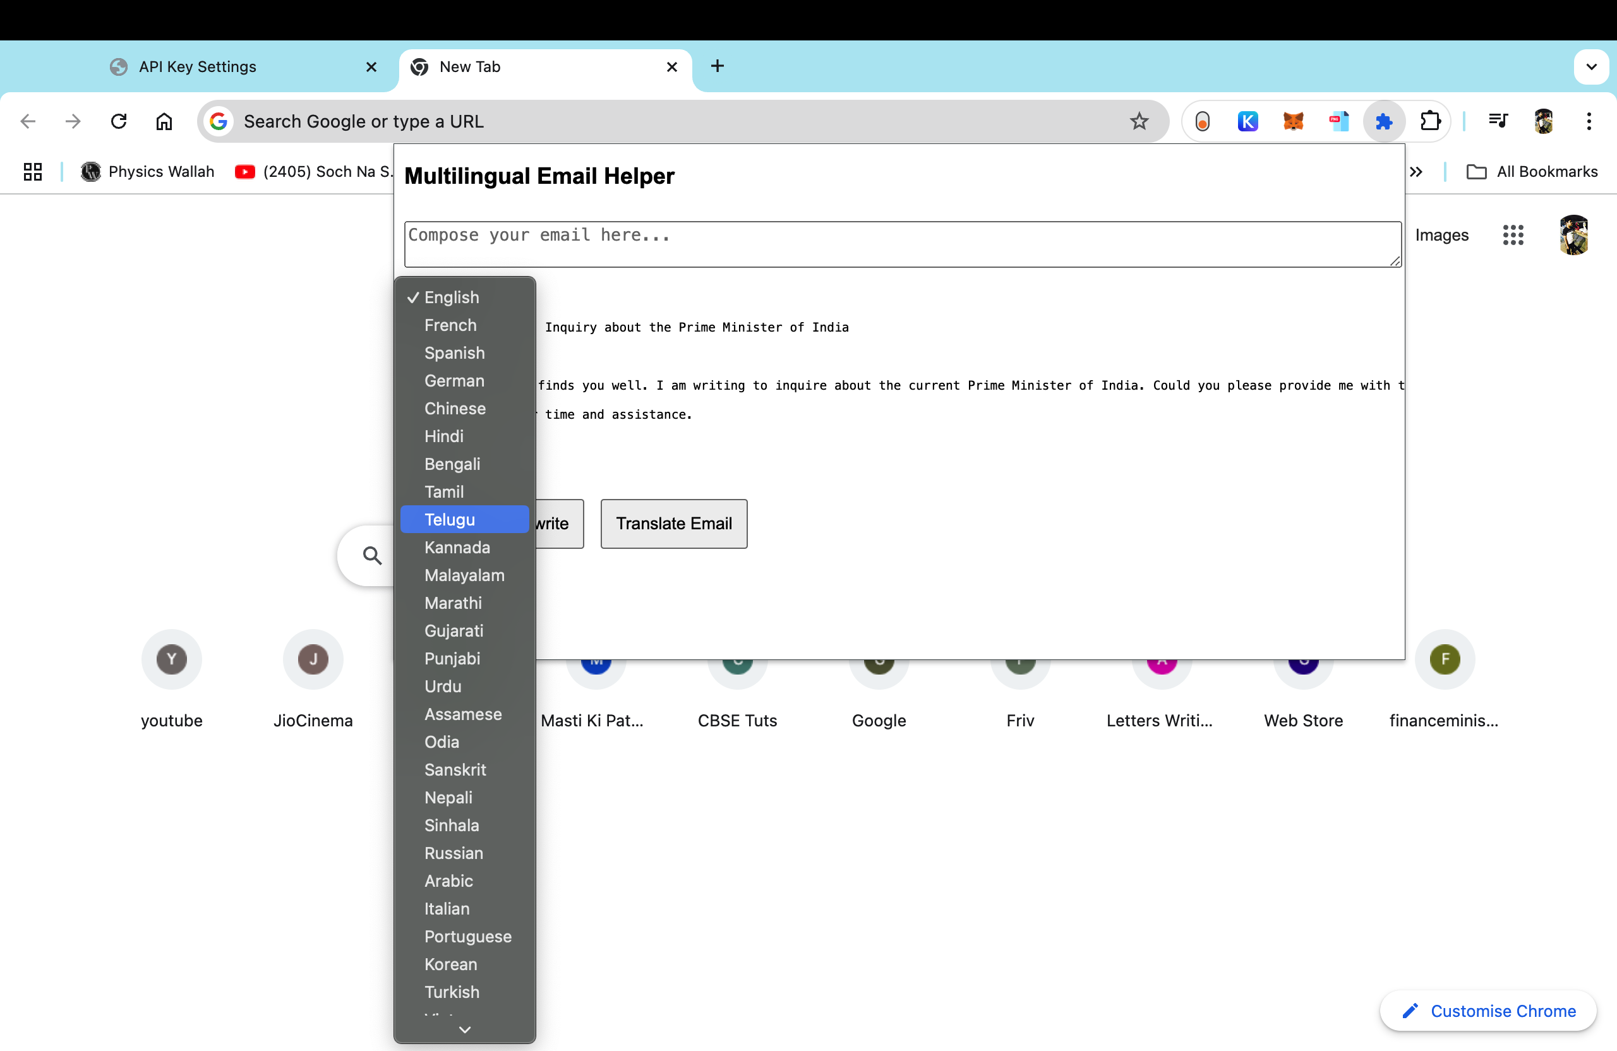Screen dimensions: 1617x1051
Task: Click the Translate Email button
Action: click(x=673, y=524)
